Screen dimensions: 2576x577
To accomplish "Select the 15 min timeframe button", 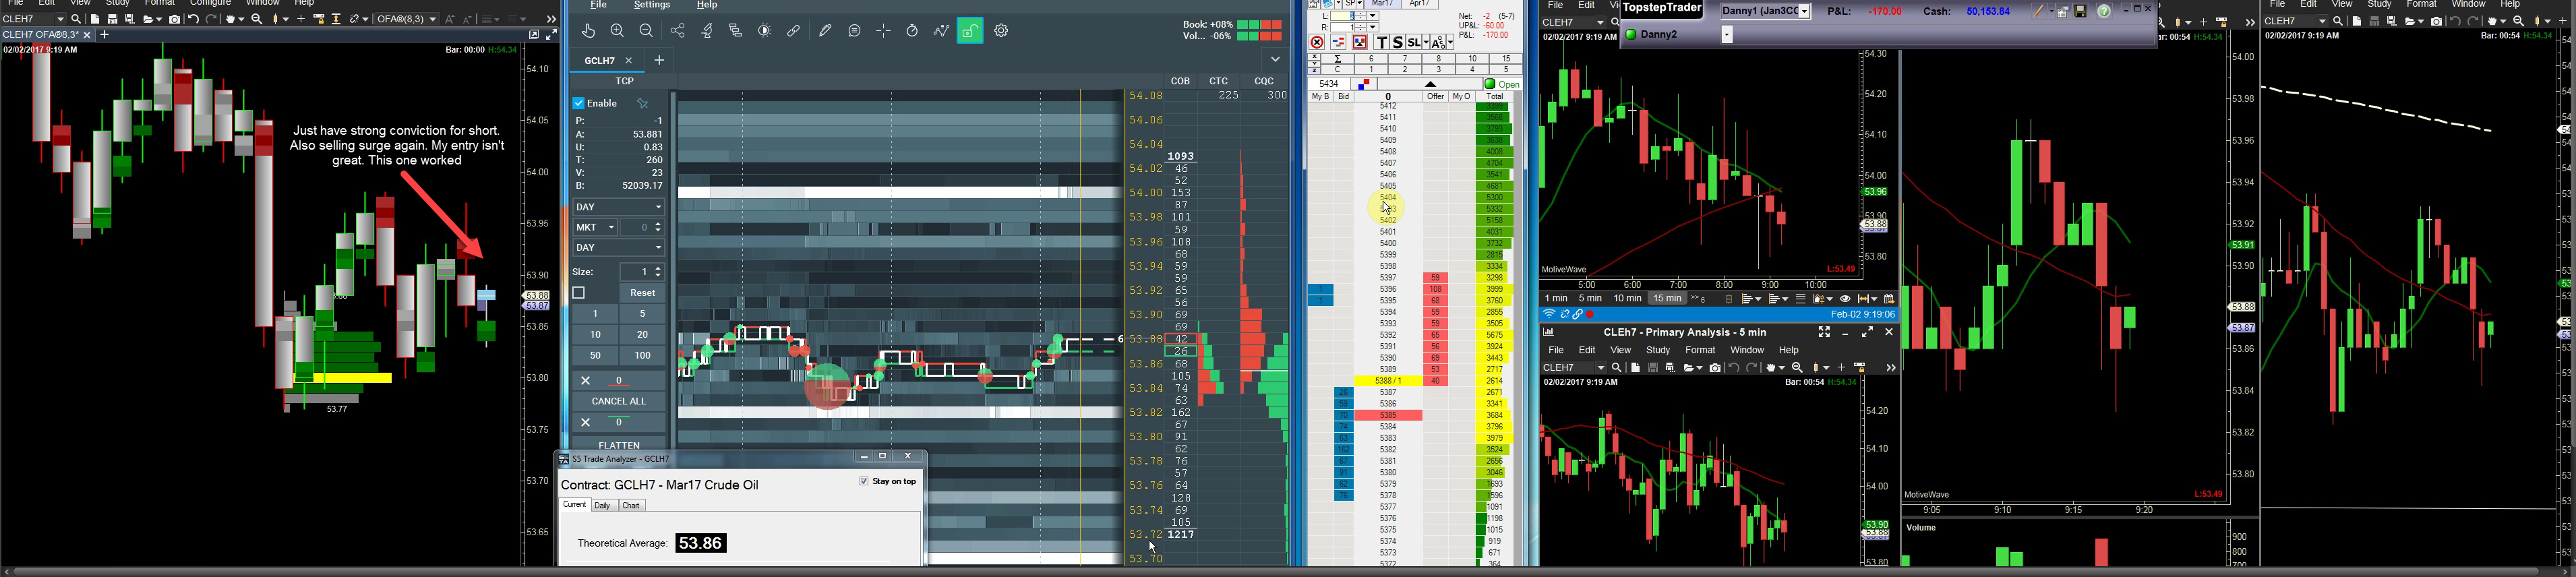I will pos(1667,299).
